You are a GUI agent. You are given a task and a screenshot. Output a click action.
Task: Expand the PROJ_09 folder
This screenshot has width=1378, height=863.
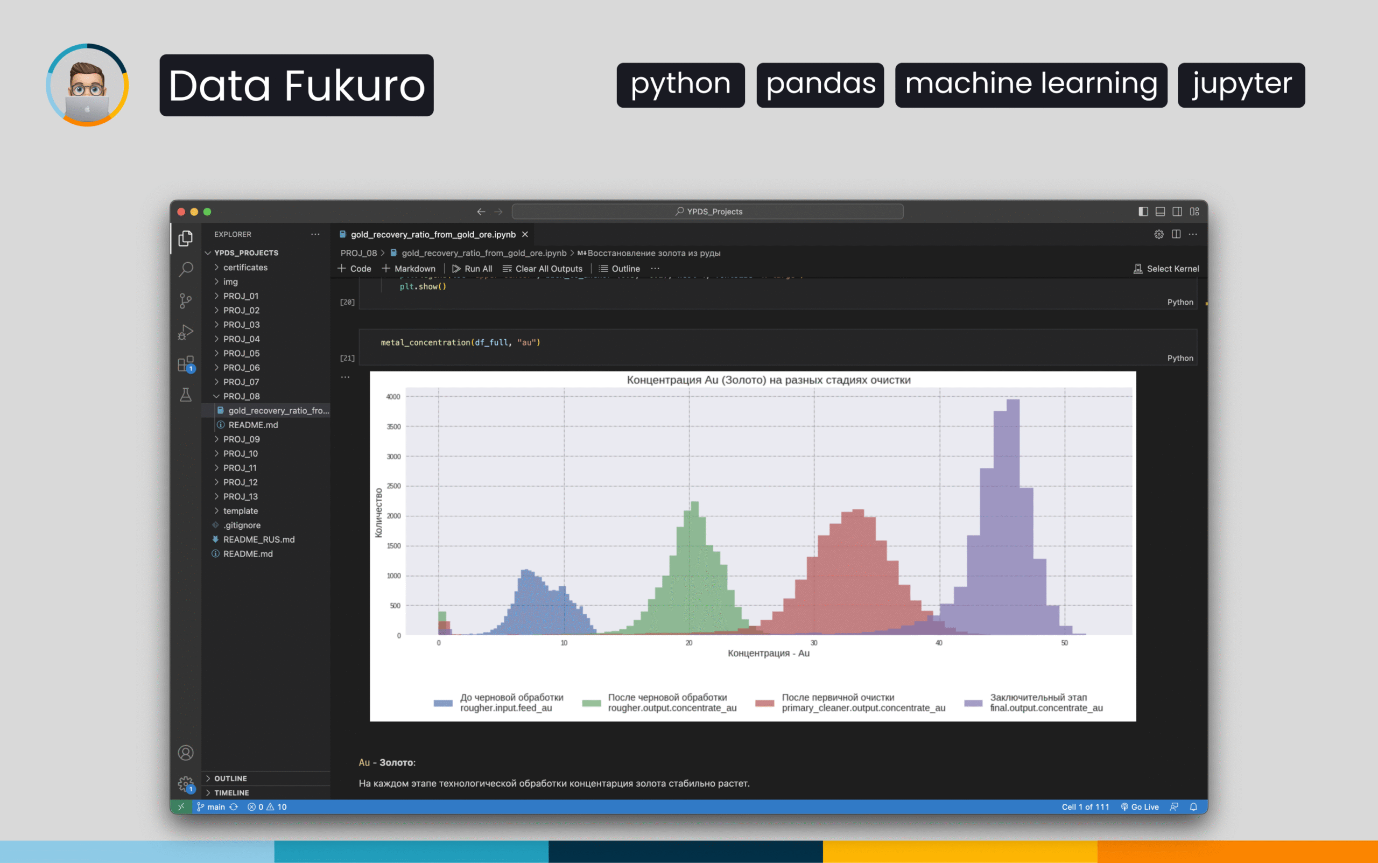241,439
